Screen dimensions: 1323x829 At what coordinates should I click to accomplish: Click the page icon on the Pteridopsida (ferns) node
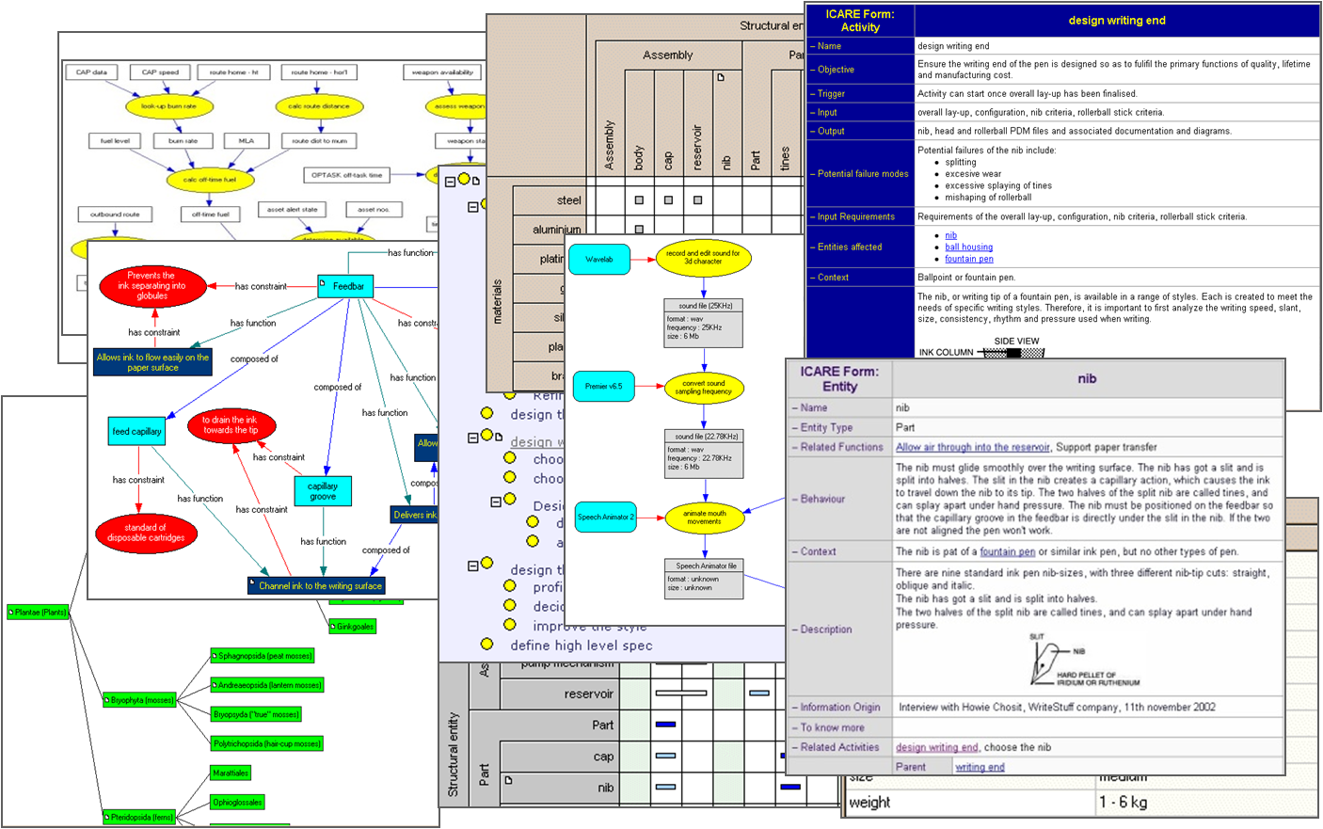tap(107, 818)
